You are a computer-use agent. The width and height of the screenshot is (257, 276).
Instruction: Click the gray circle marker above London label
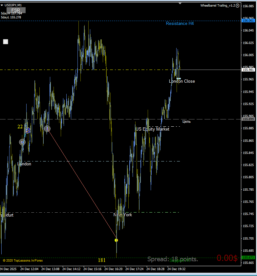pos(22,142)
